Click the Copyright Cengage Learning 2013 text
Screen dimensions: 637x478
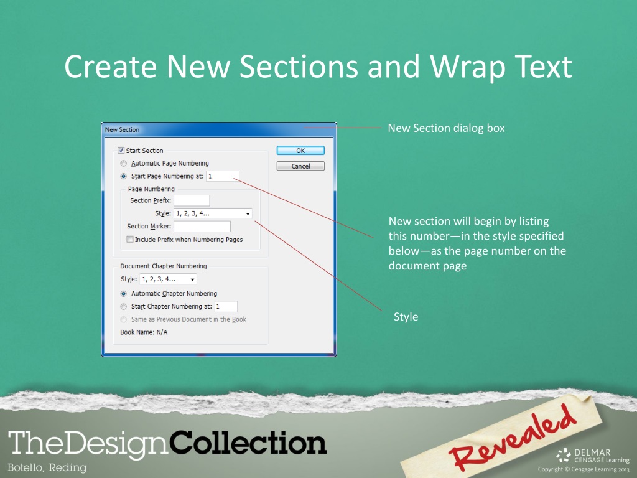584,469
